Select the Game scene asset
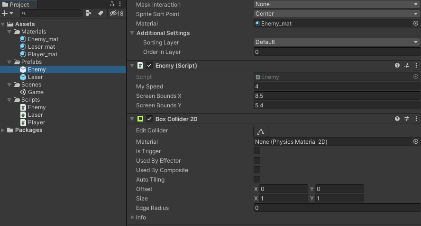Image resolution: width=421 pixels, height=226 pixels. tap(36, 92)
